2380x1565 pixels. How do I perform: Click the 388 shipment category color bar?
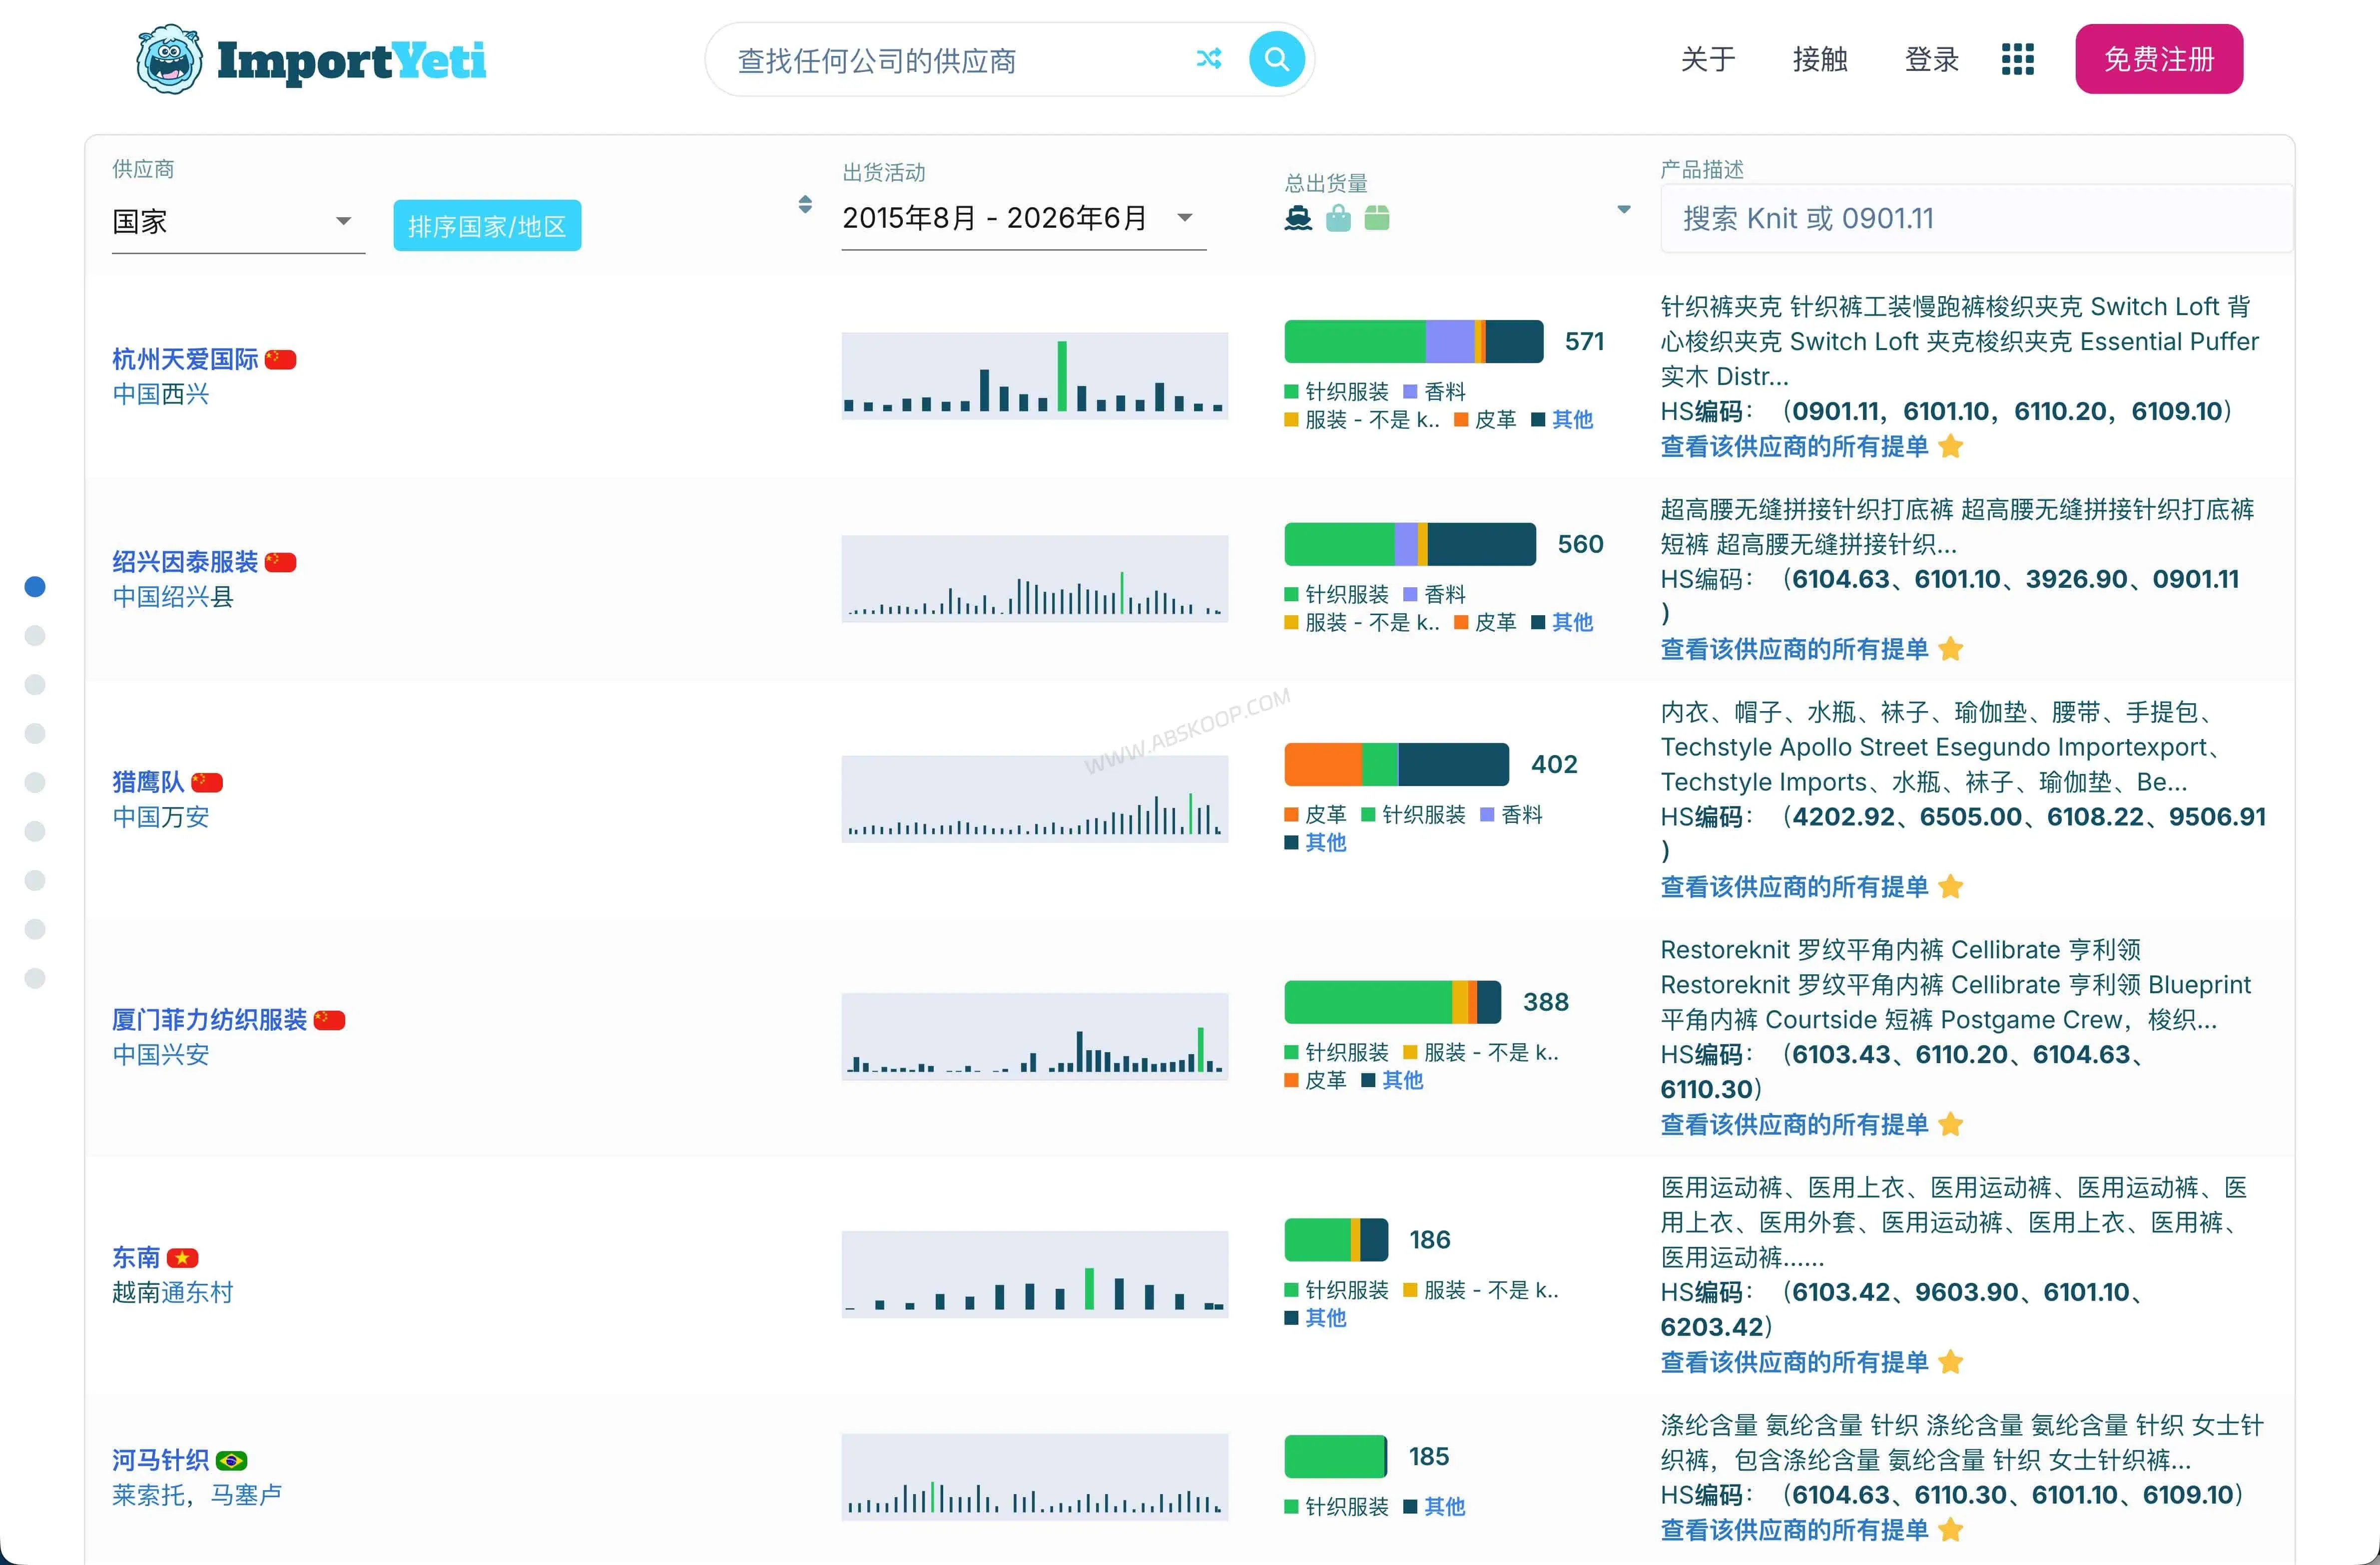pyautogui.click(x=1392, y=1002)
